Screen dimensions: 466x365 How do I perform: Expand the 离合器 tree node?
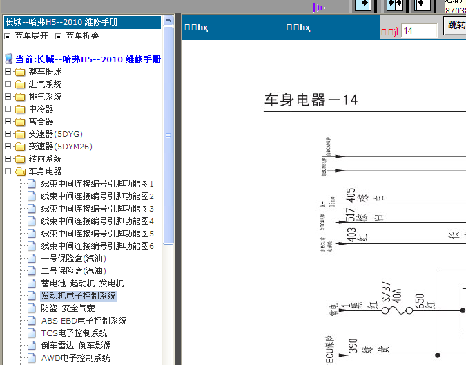pos(8,122)
